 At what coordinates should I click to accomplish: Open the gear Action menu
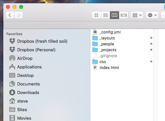coord(152,15)
